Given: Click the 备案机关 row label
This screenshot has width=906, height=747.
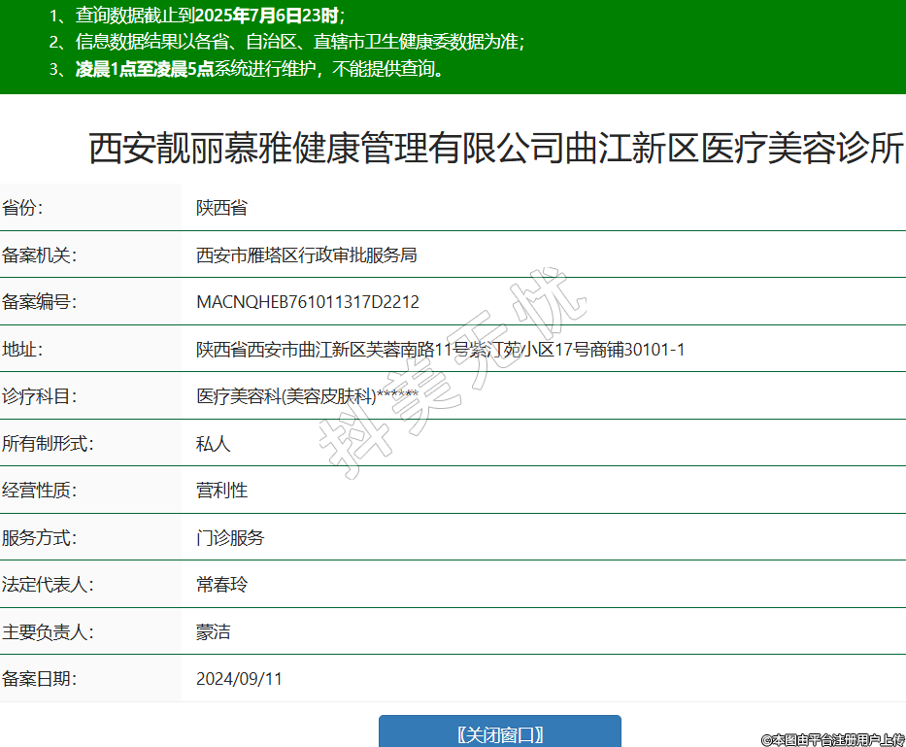Looking at the screenshot, I should (39, 255).
